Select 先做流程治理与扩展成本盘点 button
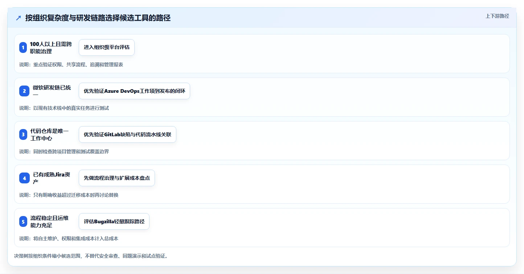Screen dimensions: 524x274 click(117, 178)
